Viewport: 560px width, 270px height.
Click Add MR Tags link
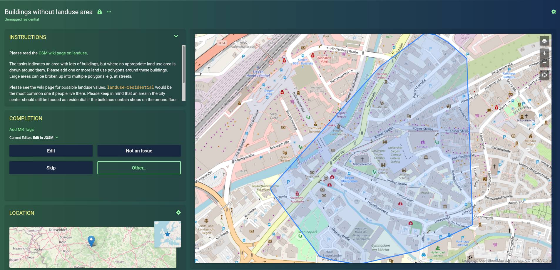point(21,130)
